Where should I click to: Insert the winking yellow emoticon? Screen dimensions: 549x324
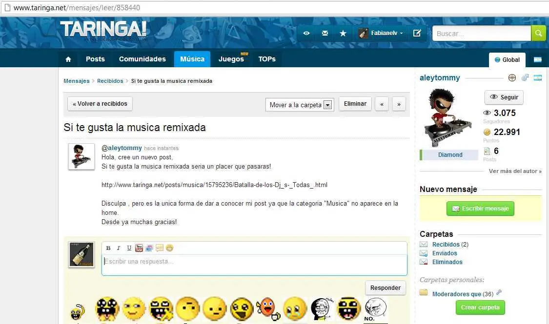pyautogui.click(x=133, y=309)
